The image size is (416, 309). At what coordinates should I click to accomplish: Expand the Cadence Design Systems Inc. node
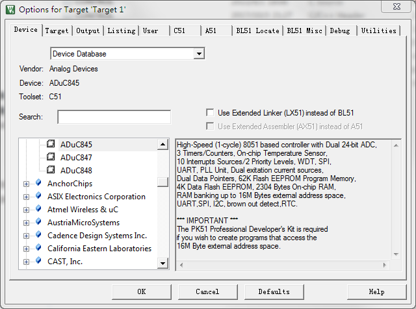[x=26, y=236]
